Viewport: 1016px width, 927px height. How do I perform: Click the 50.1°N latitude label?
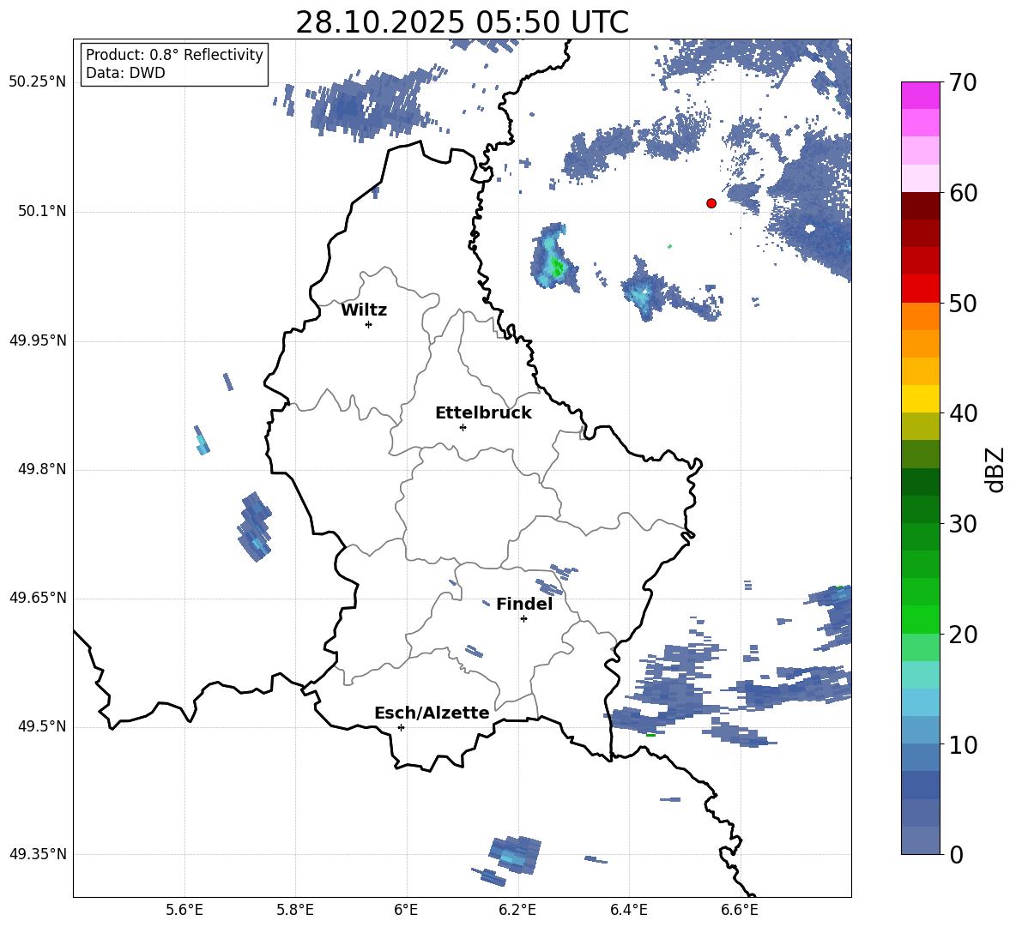(x=42, y=211)
